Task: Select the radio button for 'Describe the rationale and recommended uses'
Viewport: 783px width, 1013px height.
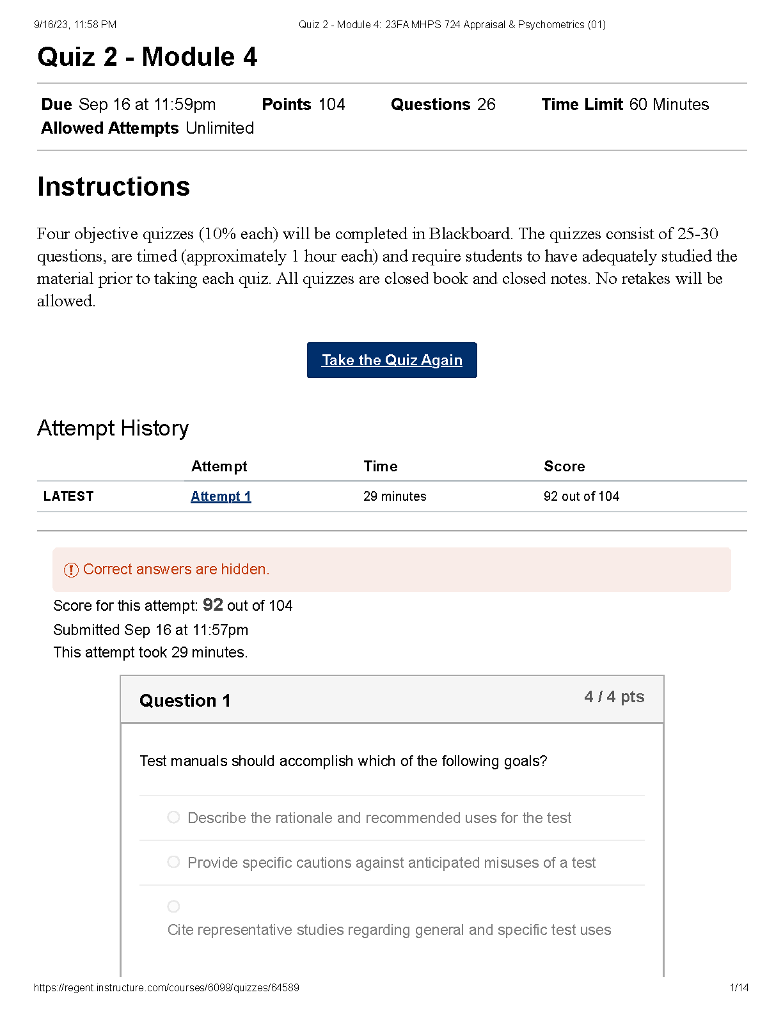Action: [173, 817]
